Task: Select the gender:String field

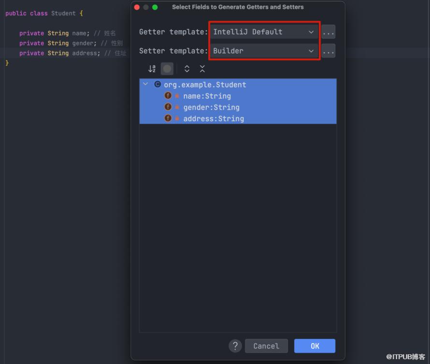Action: point(211,107)
